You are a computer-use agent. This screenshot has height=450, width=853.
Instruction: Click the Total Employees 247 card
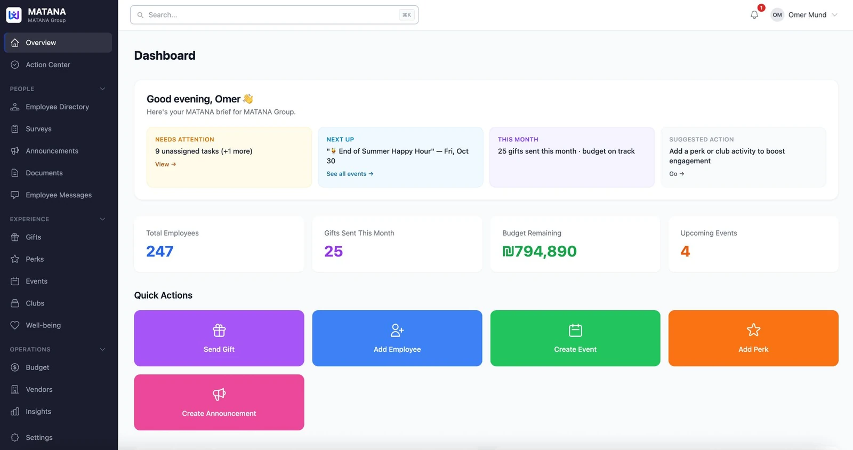(219, 244)
